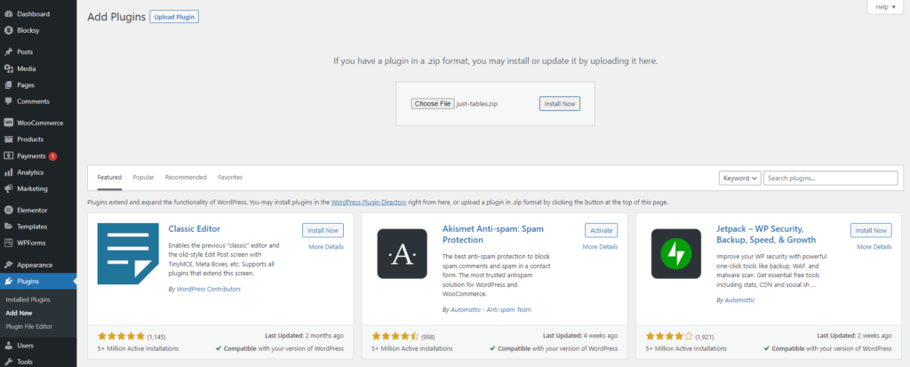Open Jetpack – WP Security title link
This screenshot has height=367, width=910.
[x=767, y=234]
